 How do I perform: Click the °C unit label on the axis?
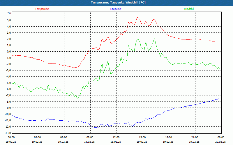coord(9,13)
